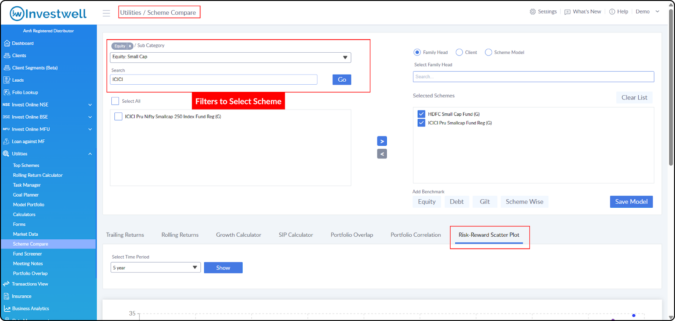Expand the Invest Online NSE chevron
Screen dimensions: 675x321
point(90,105)
